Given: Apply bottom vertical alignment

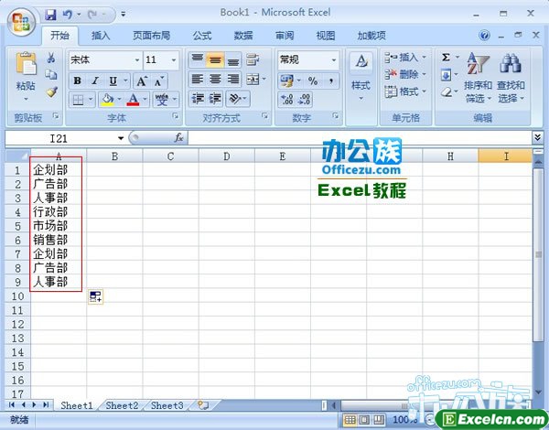Looking at the screenshot, I should click(x=233, y=59).
